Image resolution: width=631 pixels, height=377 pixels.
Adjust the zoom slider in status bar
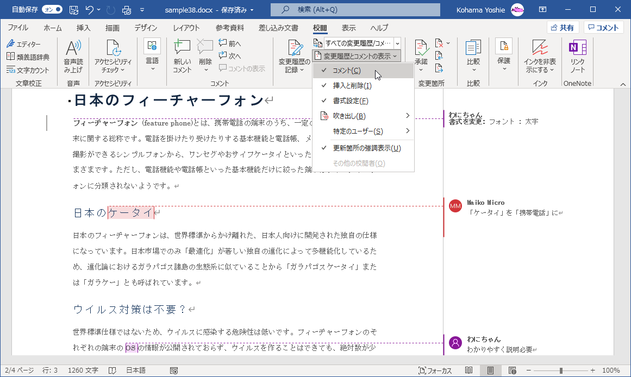[x=560, y=370]
